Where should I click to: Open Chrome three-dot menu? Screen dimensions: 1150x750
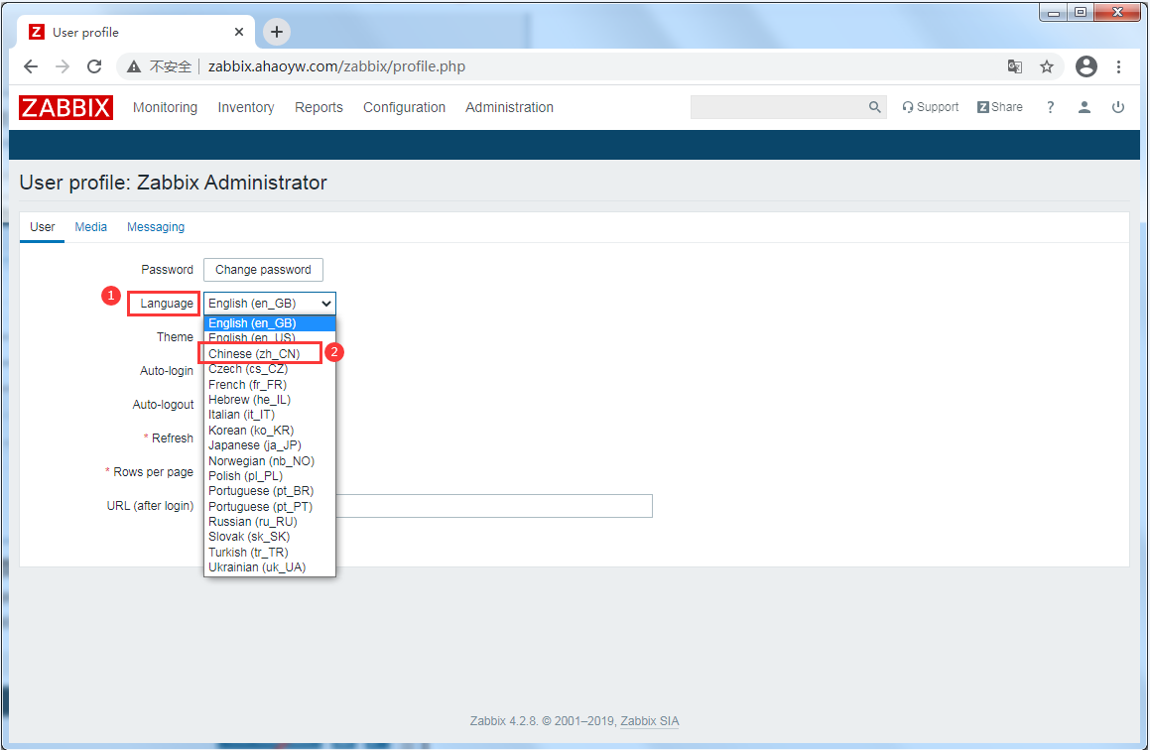(1119, 66)
